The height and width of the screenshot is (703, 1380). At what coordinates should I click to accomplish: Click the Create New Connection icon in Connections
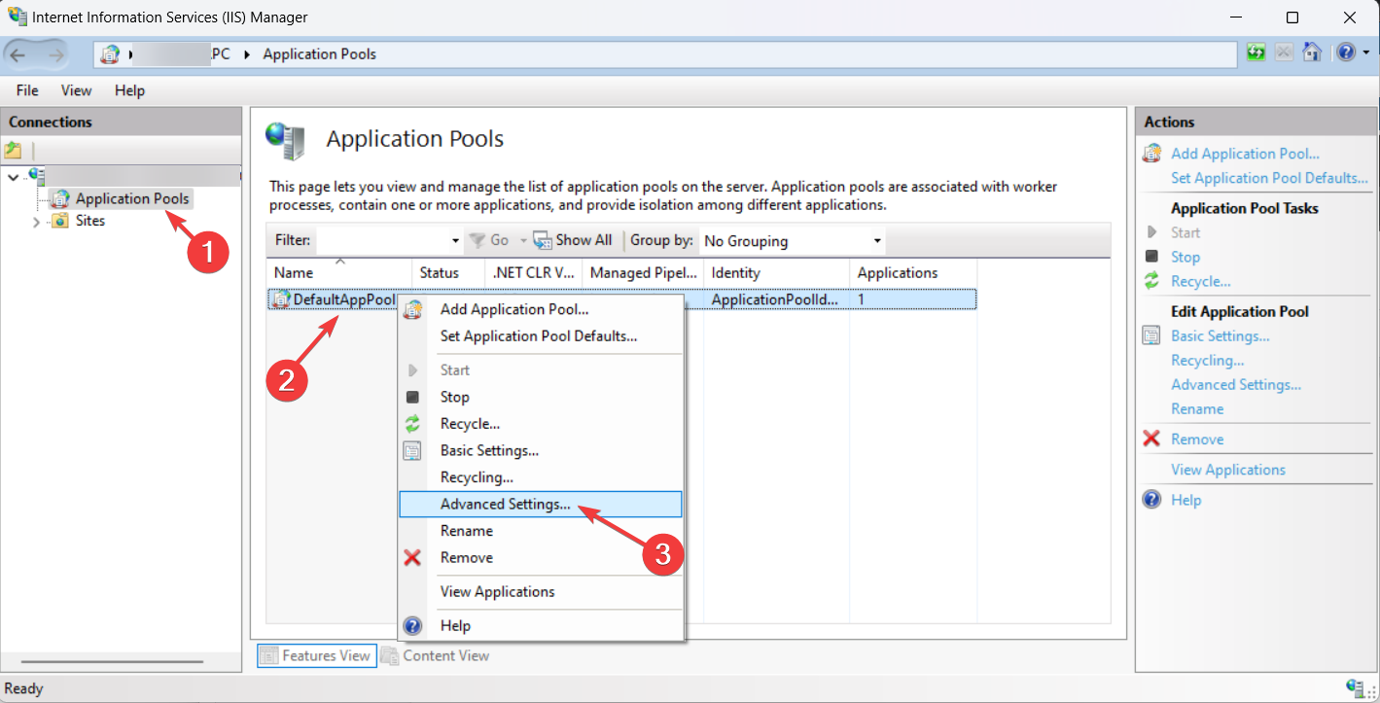(x=14, y=151)
